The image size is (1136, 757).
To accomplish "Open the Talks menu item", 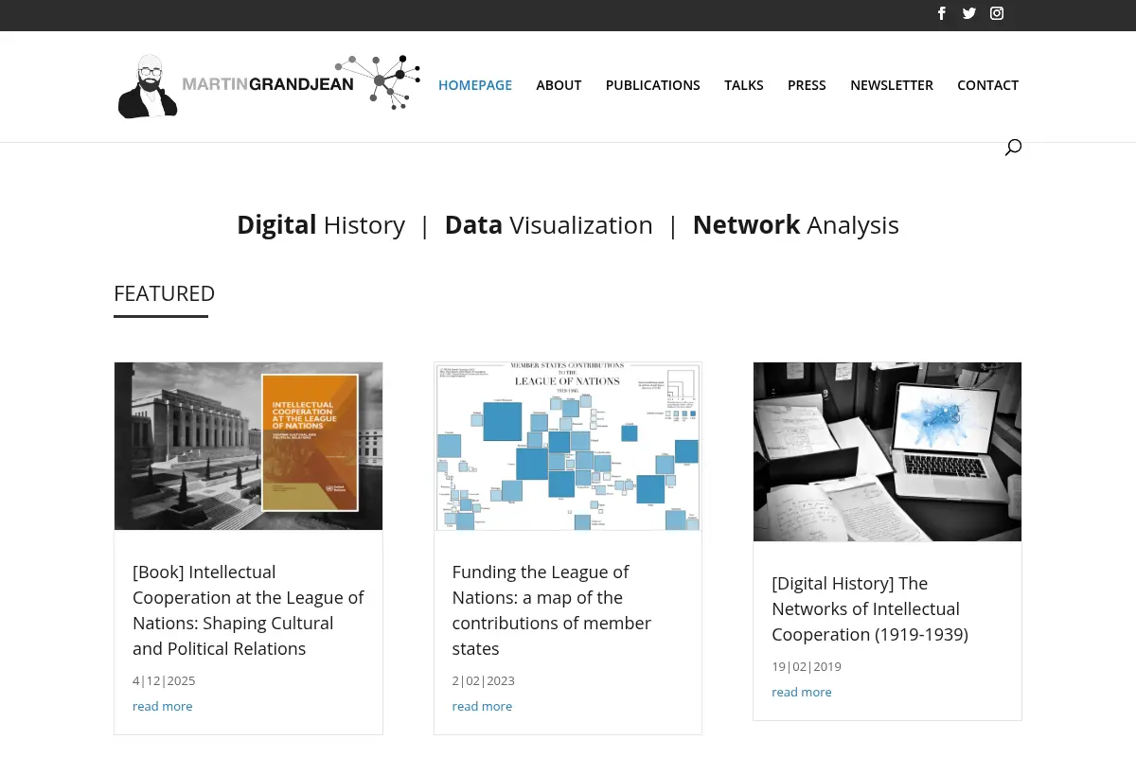I will [744, 85].
